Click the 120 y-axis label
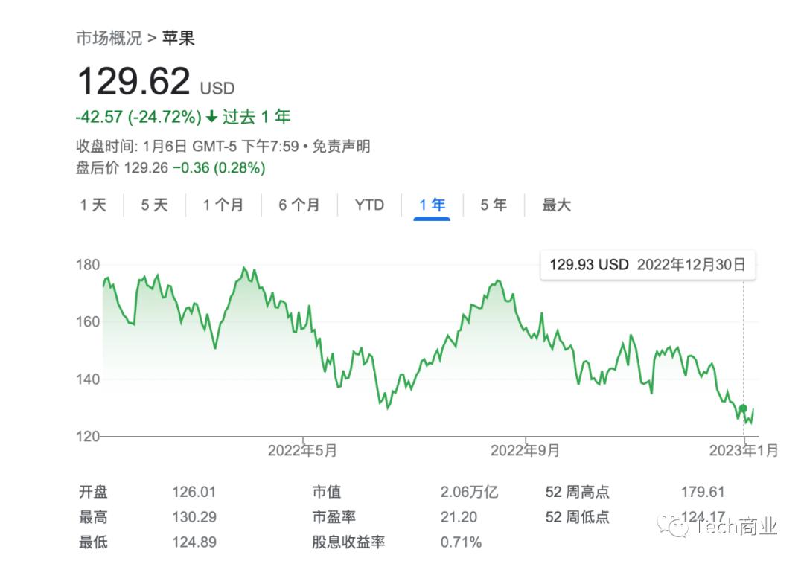Screen dimensions: 804x561 click(88, 437)
